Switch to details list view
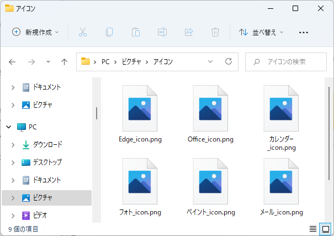 (313, 229)
